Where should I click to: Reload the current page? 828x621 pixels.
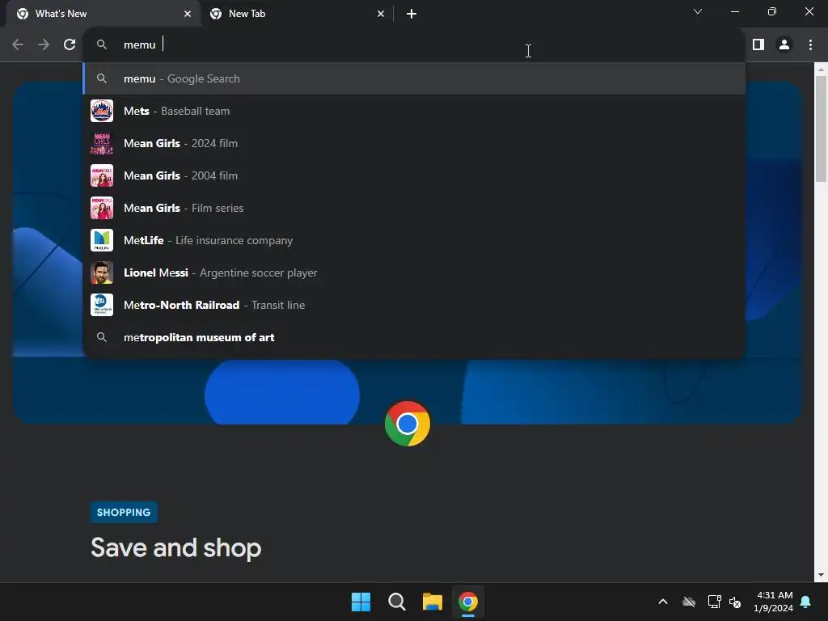click(x=70, y=45)
